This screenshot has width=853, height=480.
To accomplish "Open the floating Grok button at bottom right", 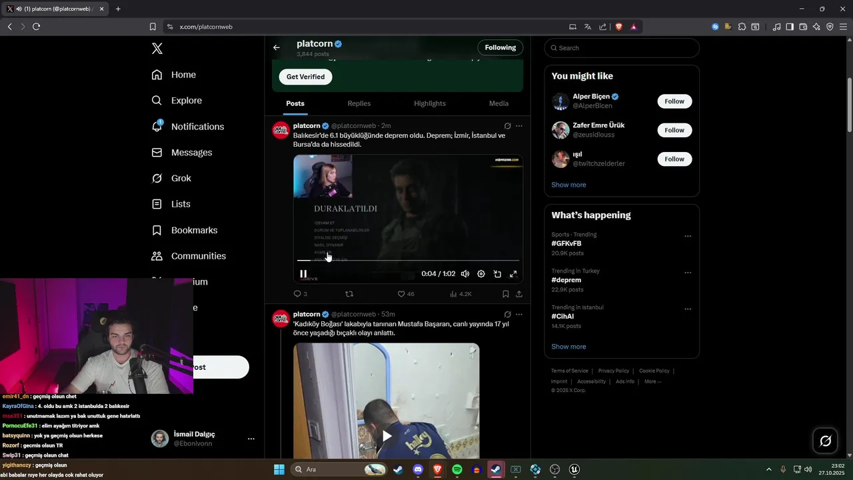I will [825, 441].
